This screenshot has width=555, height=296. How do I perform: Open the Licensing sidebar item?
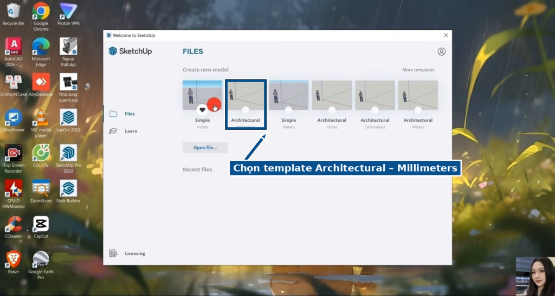[127, 253]
